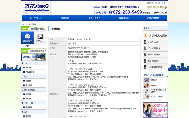The image size is (189, 118).
Task: Open the R-House Group logo link
Action: pyautogui.click(x=157, y=7)
